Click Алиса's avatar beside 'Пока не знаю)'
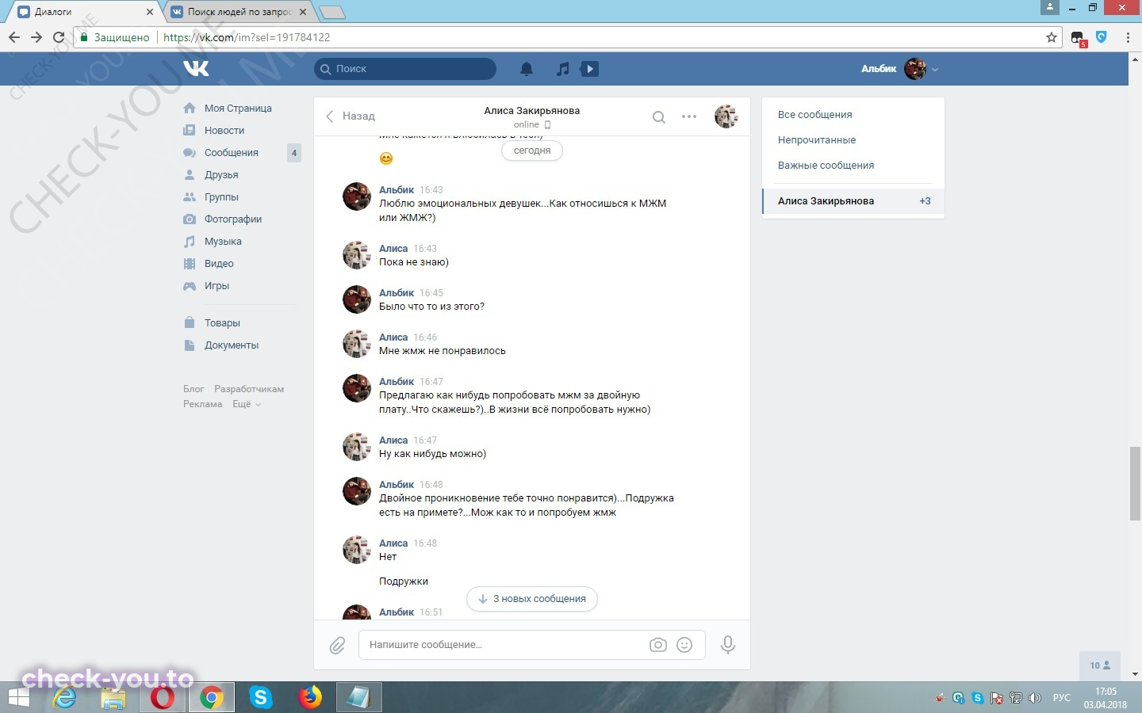The image size is (1142, 713). click(x=357, y=255)
